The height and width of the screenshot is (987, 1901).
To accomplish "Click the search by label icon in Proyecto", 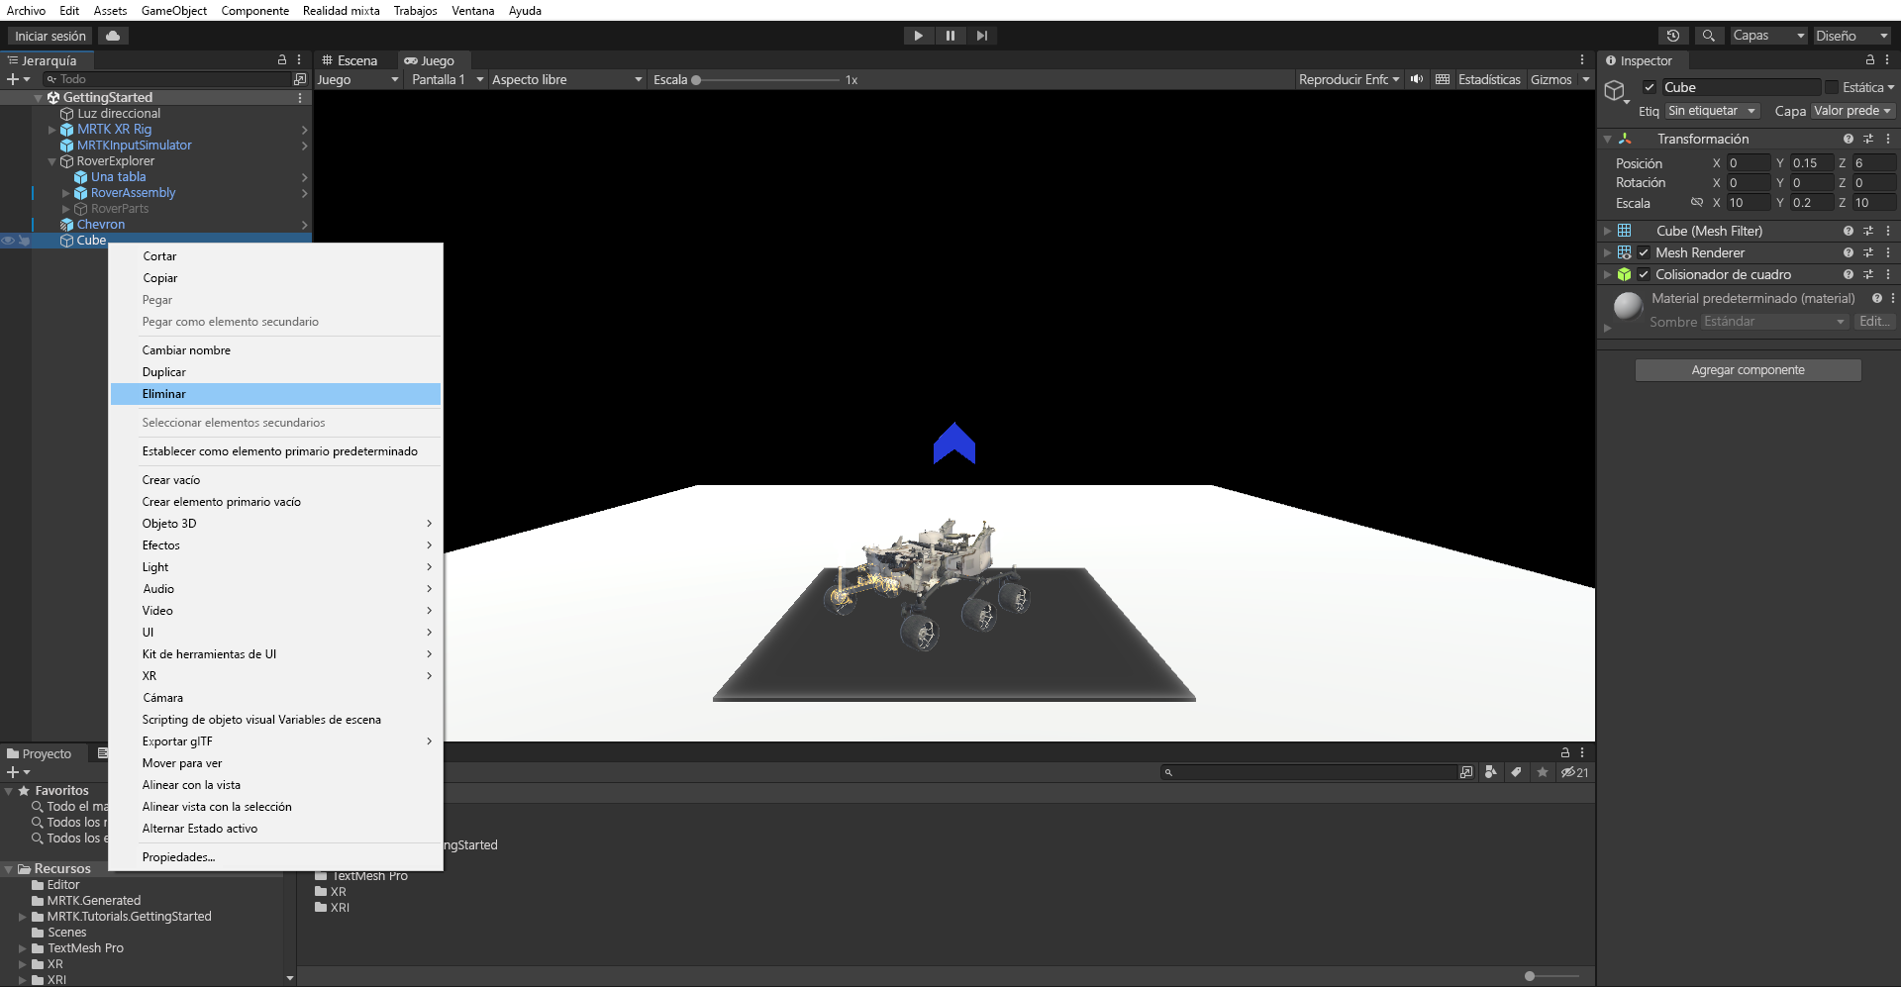I will point(1517,772).
